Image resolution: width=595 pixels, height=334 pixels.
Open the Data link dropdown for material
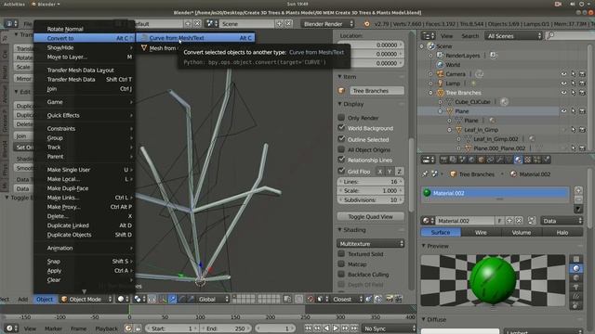tap(562, 221)
